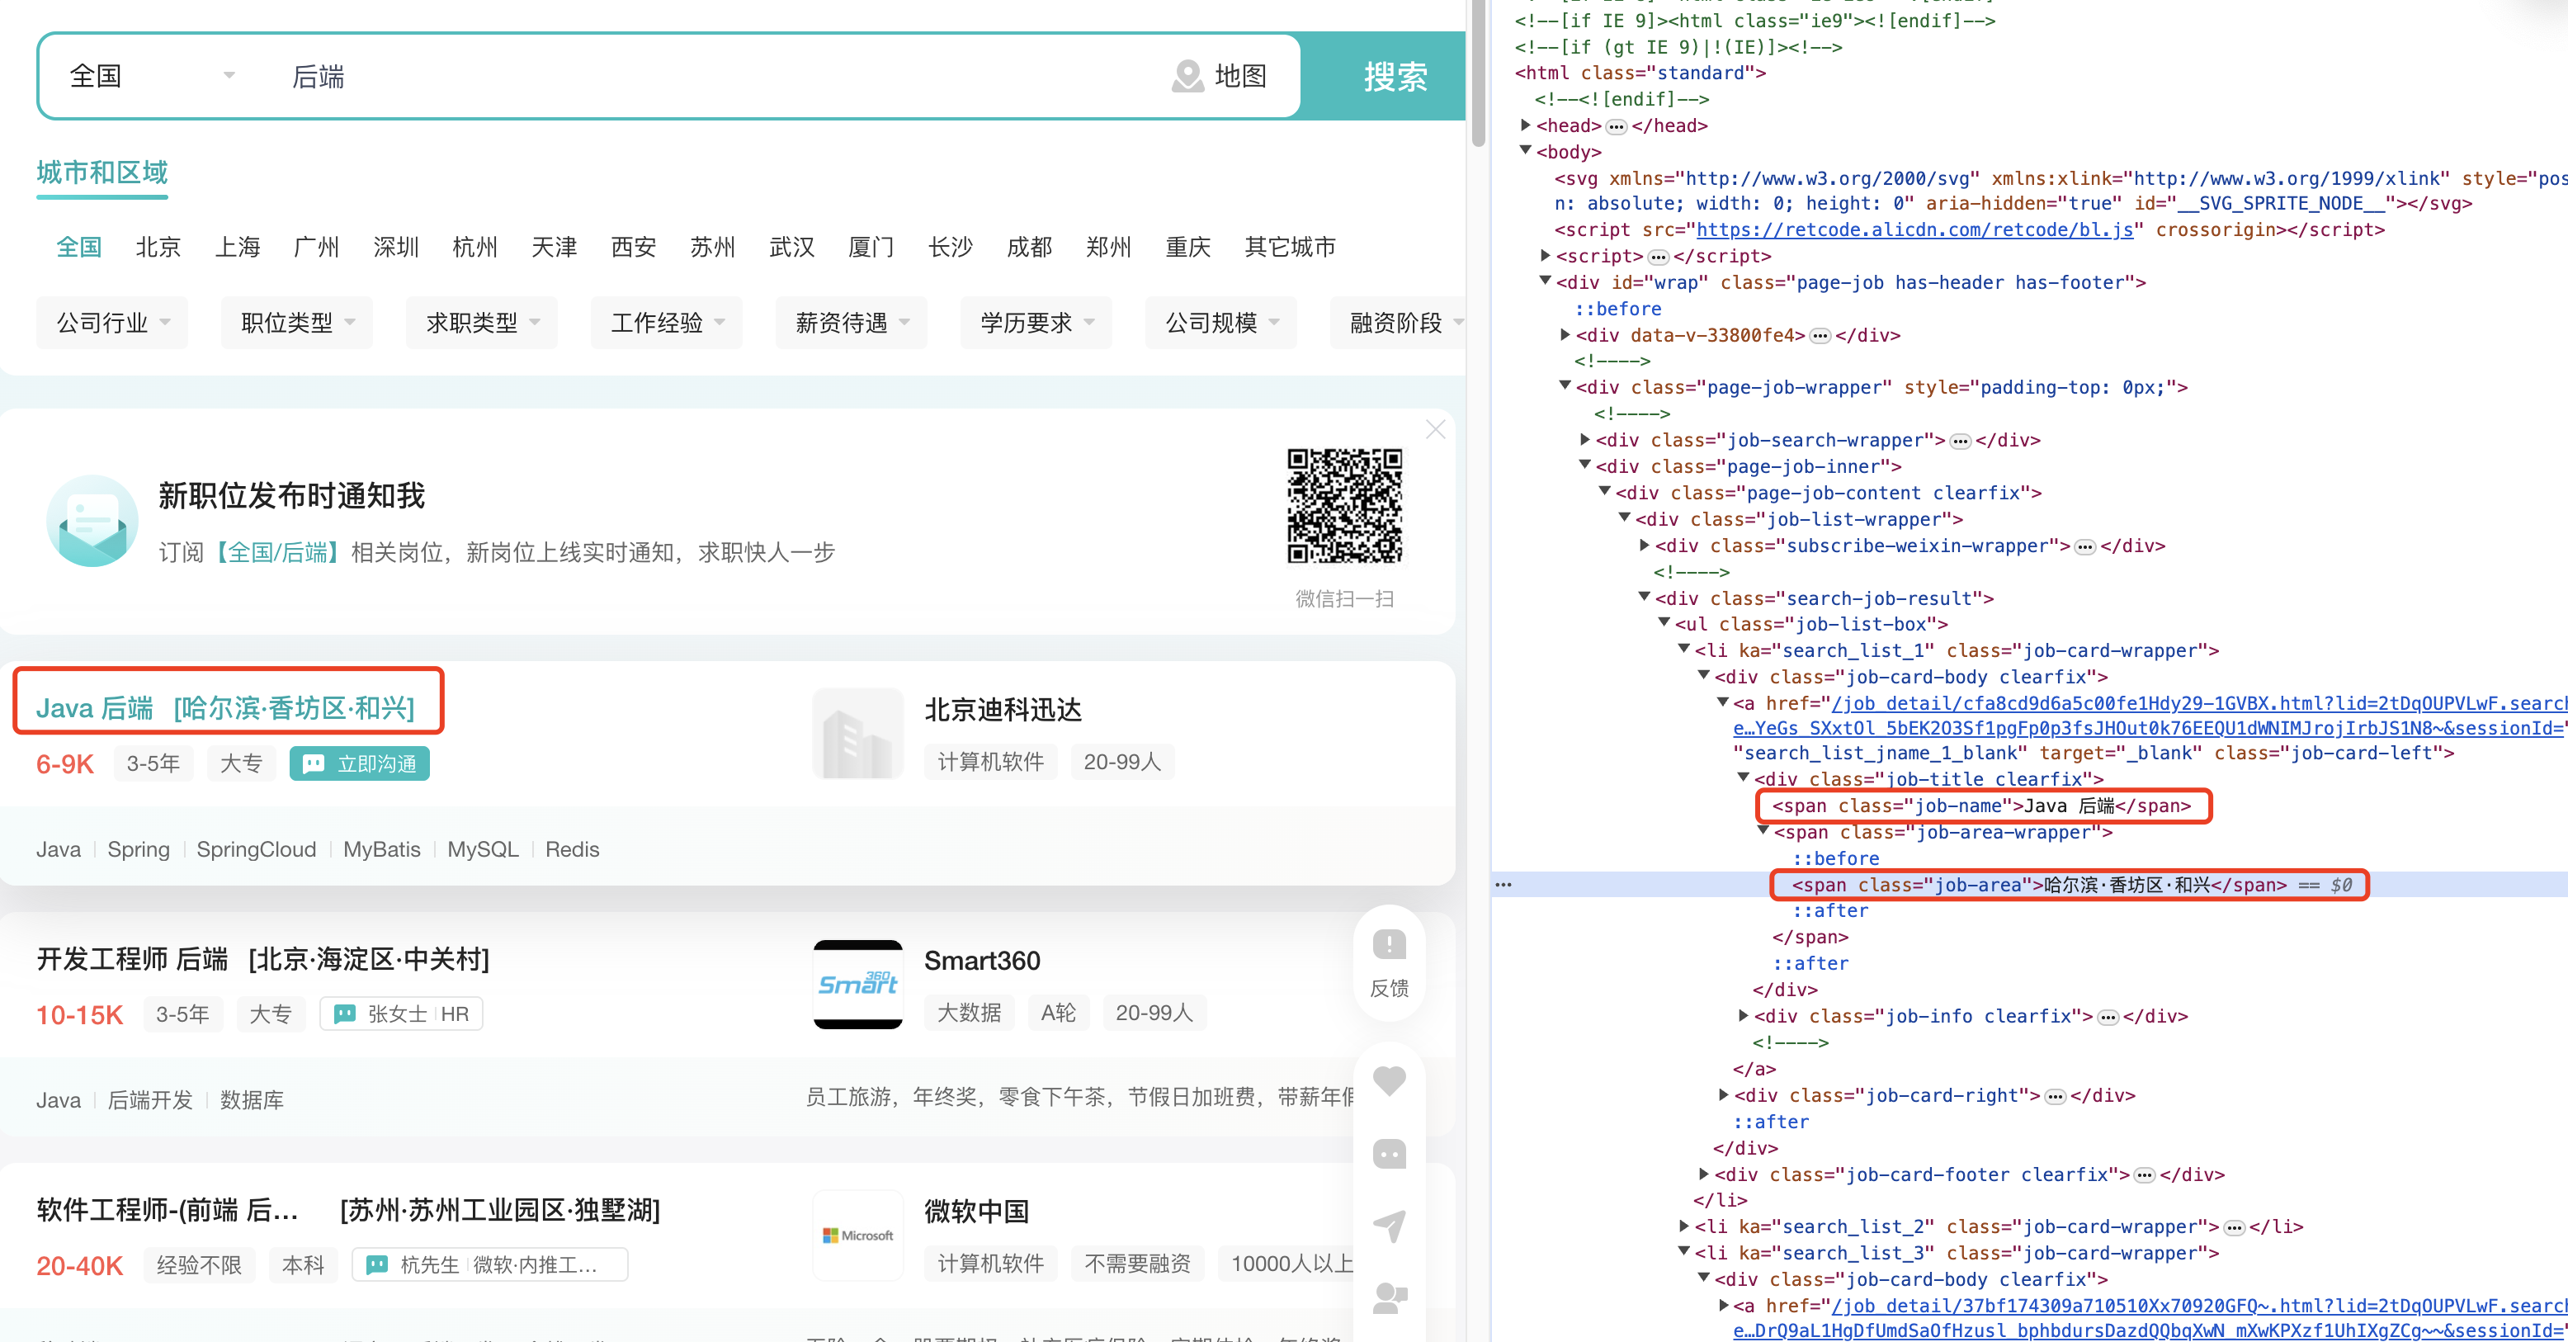Expand the job-info clearfix div node
This screenshot has width=2568, height=1342.
[x=1744, y=1015]
